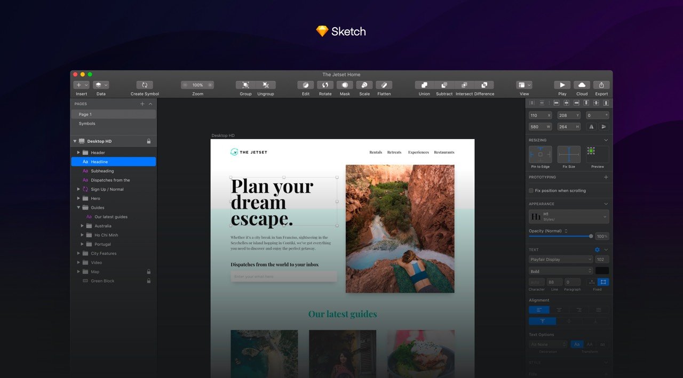The width and height of the screenshot is (683, 378).
Task: Apply the Subtract boolean operation
Action: [x=444, y=85]
